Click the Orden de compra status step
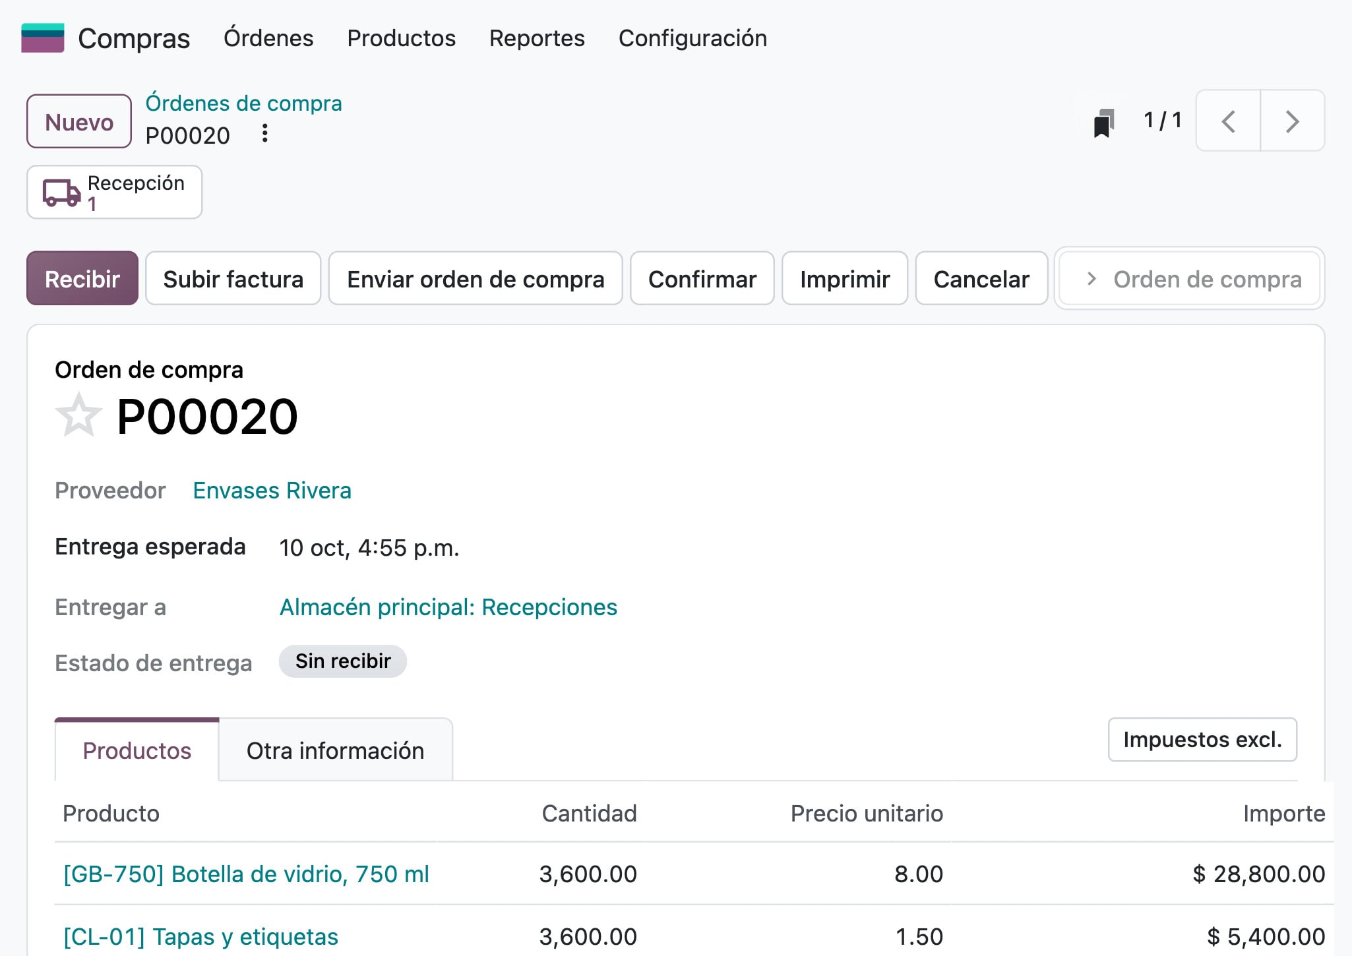The height and width of the screenshot is (956, 1352). tap(1190, 278)
